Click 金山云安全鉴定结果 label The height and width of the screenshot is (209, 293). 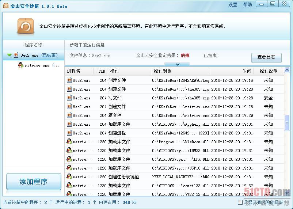point(157,56)
